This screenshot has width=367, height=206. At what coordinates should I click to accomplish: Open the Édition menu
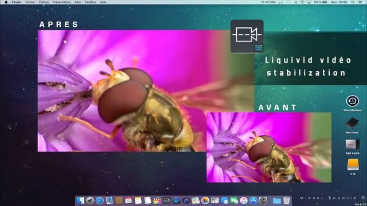coord(44,2)
